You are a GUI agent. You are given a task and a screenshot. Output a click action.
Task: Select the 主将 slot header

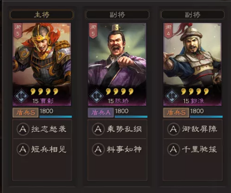tap(42, 15)
